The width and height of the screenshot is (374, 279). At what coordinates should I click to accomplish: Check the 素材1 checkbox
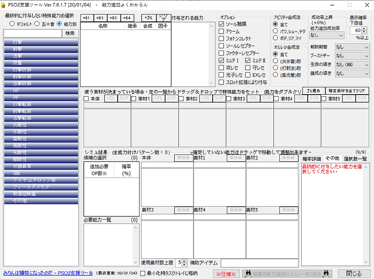[133, 99]
